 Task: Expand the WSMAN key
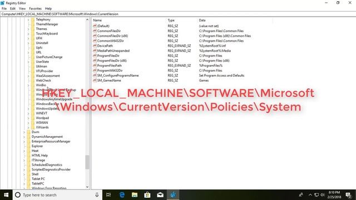pos(28,123)
